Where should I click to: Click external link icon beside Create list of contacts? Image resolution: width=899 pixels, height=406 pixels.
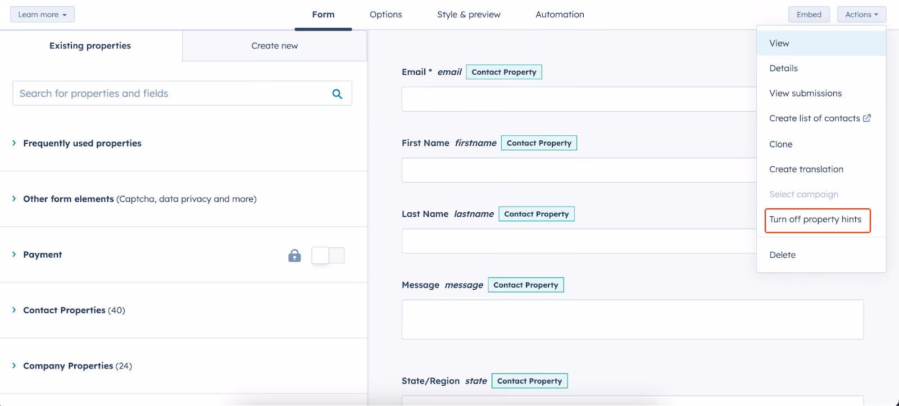(867, 118)
